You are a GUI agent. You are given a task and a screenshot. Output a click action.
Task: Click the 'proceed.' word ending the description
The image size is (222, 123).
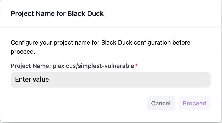pos(23,52)
